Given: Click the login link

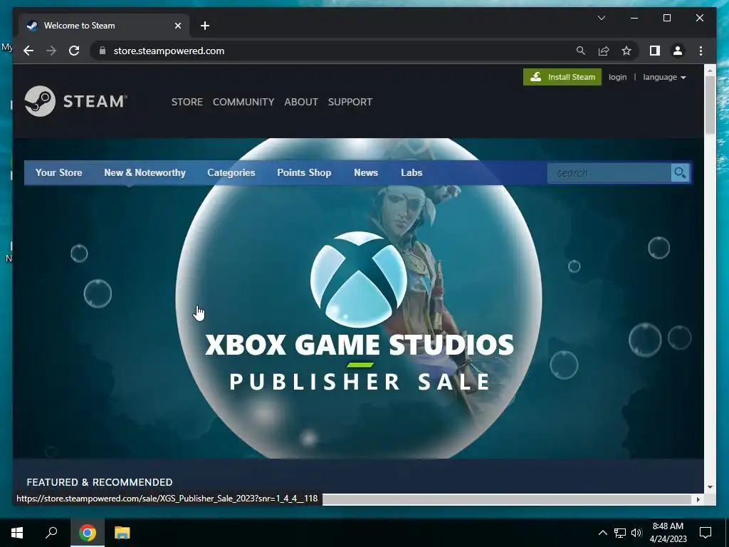Looking at the screenshot, I should [x=617, y=77].
